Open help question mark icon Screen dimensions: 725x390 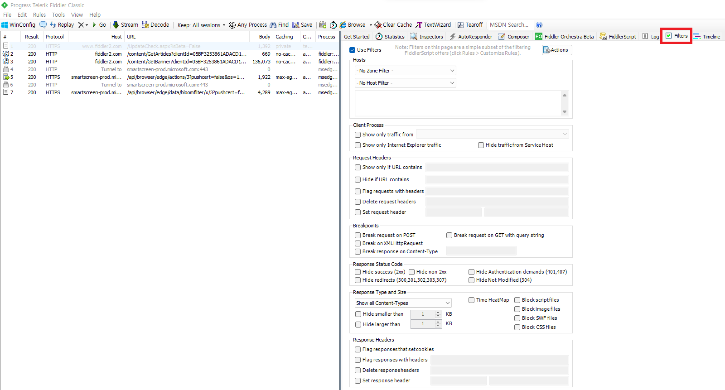[x=539, y=25]
